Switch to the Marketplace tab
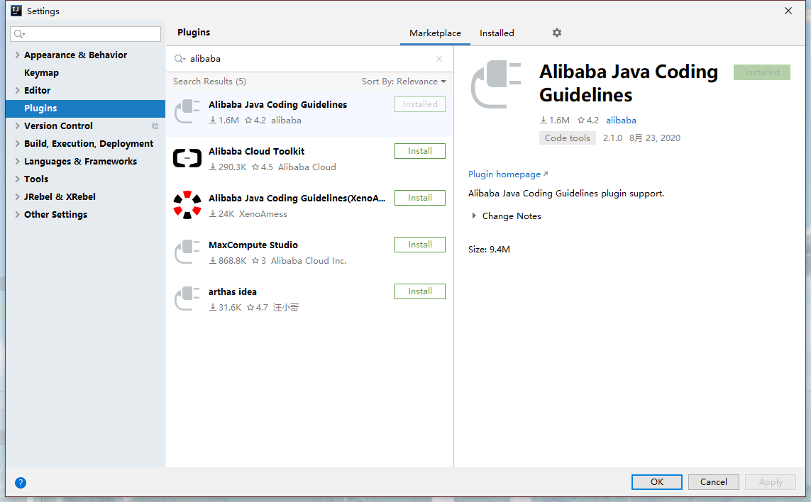Image resolution: width=811 pixels, height=502 pixels. (x=435, y=33)
